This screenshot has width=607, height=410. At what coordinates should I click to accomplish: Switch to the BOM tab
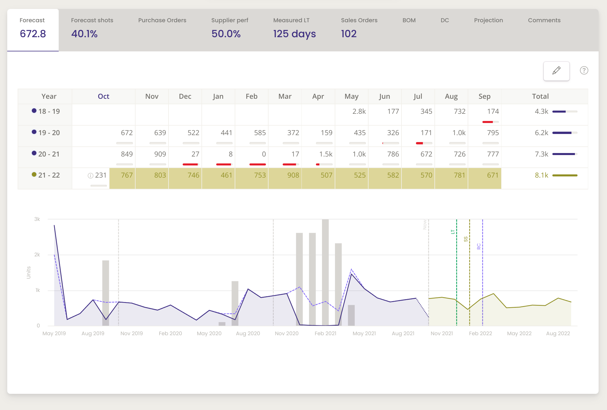(409, 20)
